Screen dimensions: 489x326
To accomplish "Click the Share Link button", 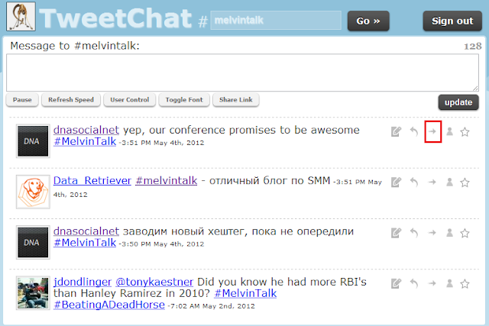I will [x=236, y=100].
